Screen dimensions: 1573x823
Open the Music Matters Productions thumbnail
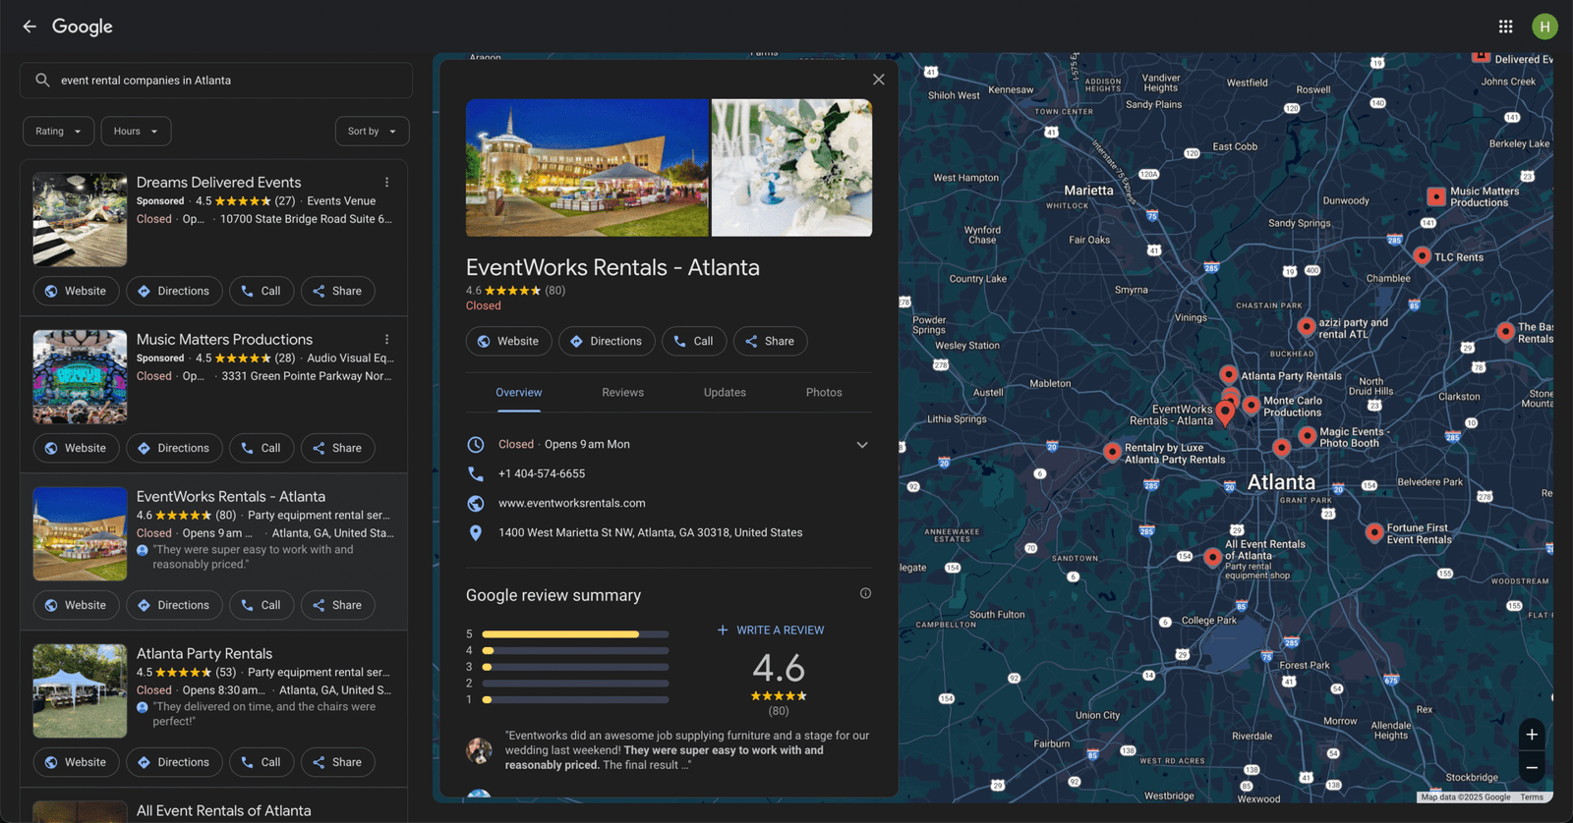tap(80, 377)
